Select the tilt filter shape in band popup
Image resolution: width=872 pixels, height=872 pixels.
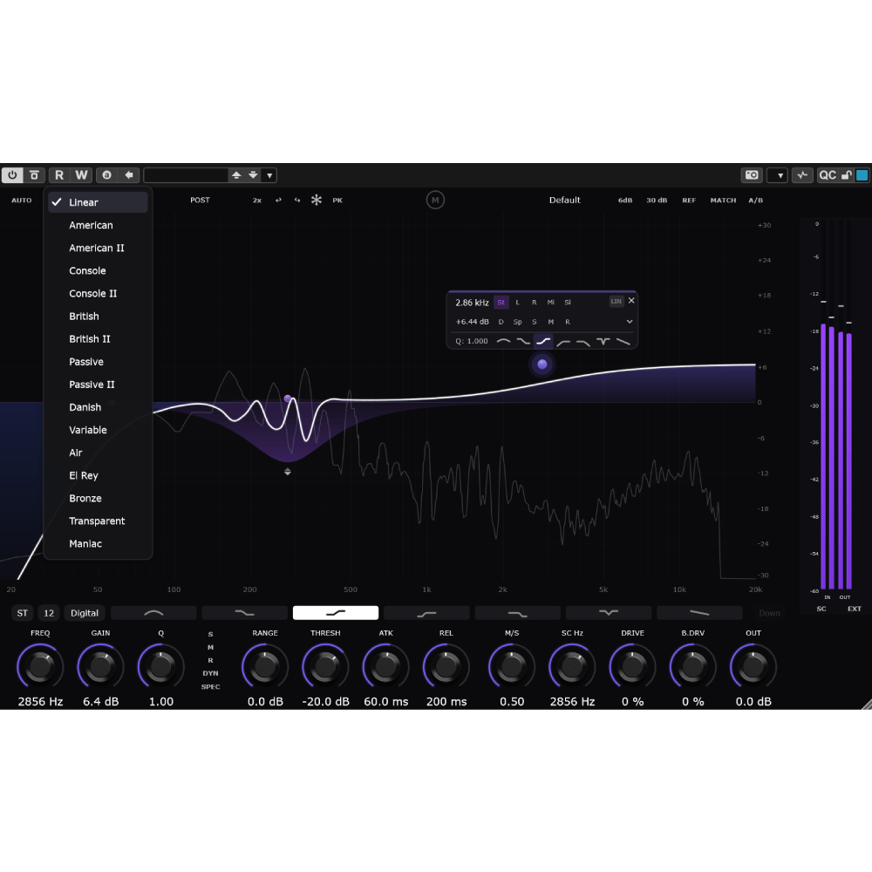pos(623,342)
